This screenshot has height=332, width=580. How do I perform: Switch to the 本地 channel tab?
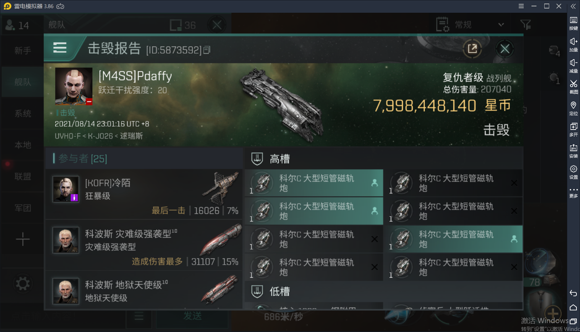click(x=23, y=145)
